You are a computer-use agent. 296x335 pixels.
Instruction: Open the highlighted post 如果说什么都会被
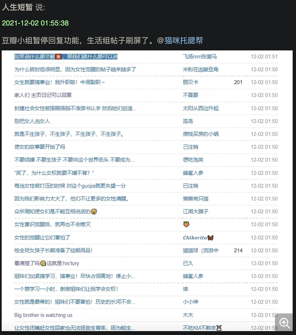click(66, 56)
